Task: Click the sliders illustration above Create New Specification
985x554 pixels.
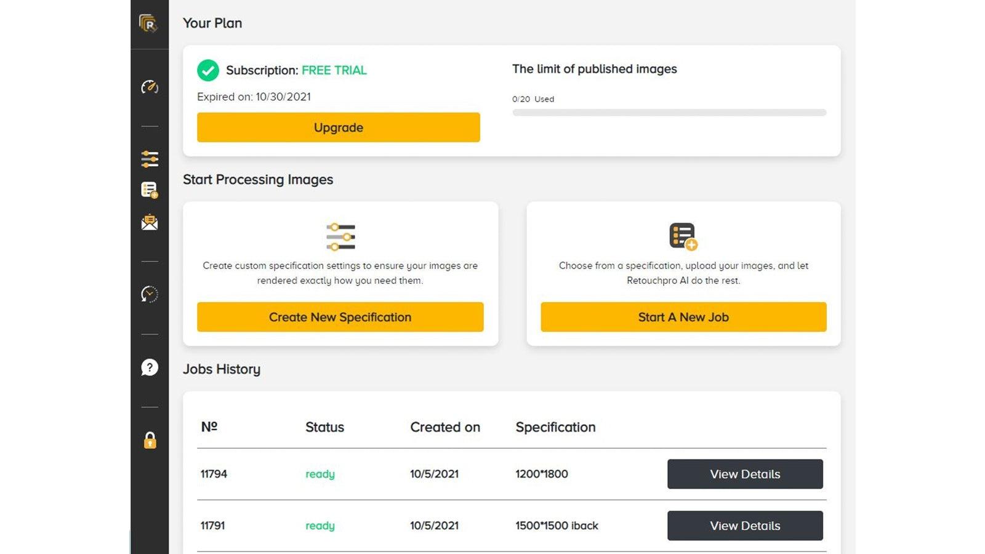Action: tap(339, 236)
